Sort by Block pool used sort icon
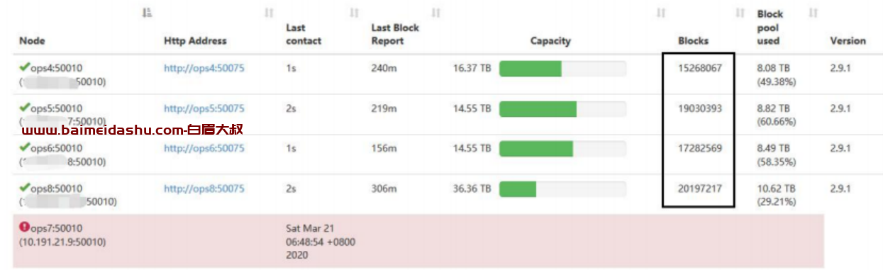The image size is (883, 270). pyautogui.click(x=813, y=13)
